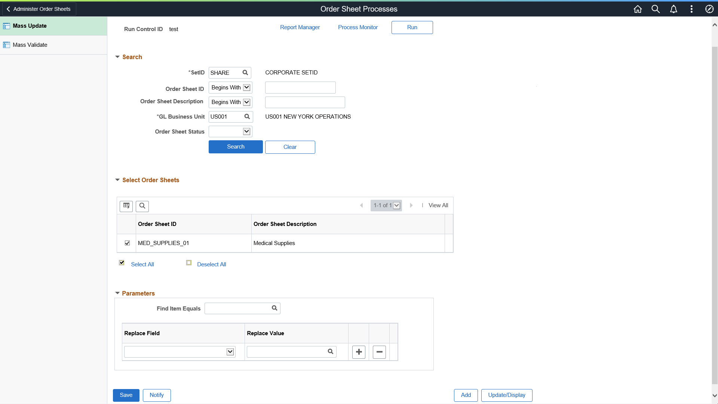Viewport: 718px width, 404px height.
Task: Click the GL Business Unit search icon
Action: pyautogui.click(x=246, y=116)
